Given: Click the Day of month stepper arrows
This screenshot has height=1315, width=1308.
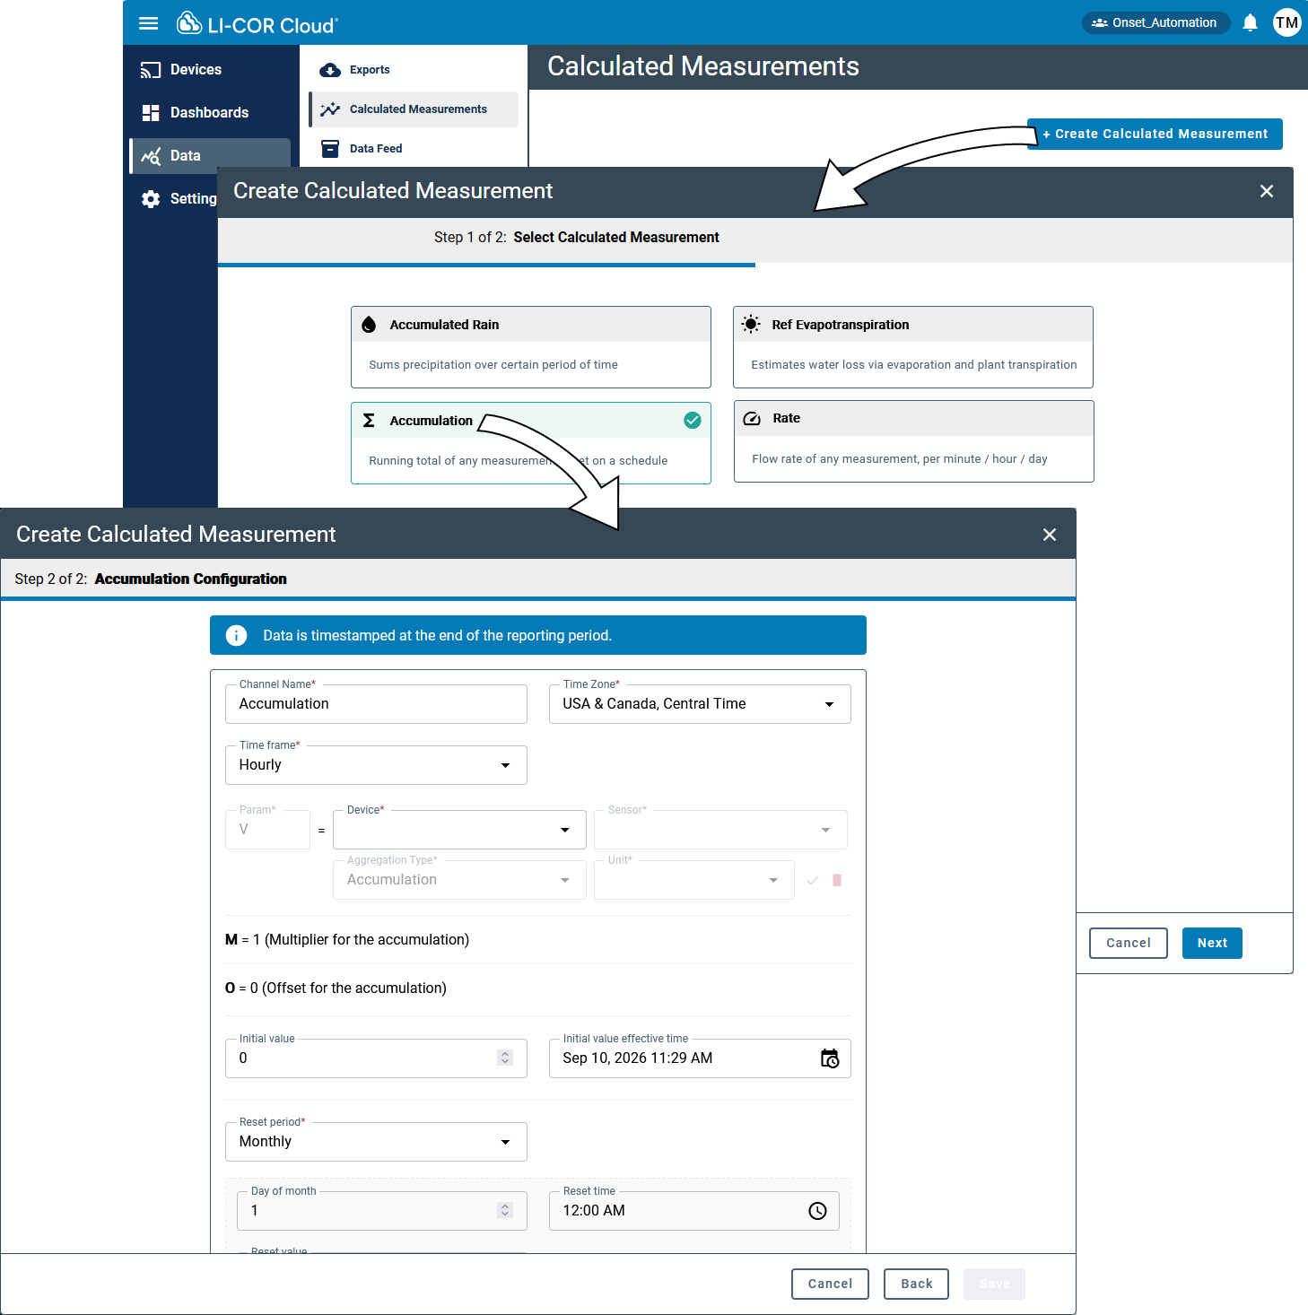Looking at the screenshot, I should [505, 1211].
